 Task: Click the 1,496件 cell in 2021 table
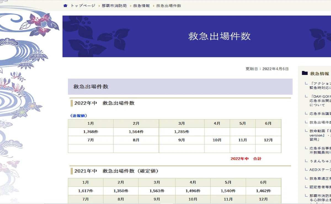[193, 191]
